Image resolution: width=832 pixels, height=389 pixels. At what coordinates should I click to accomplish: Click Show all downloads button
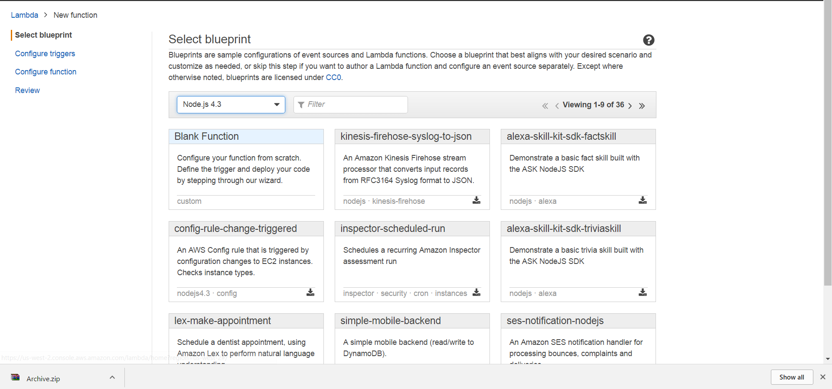coord(791,377)
